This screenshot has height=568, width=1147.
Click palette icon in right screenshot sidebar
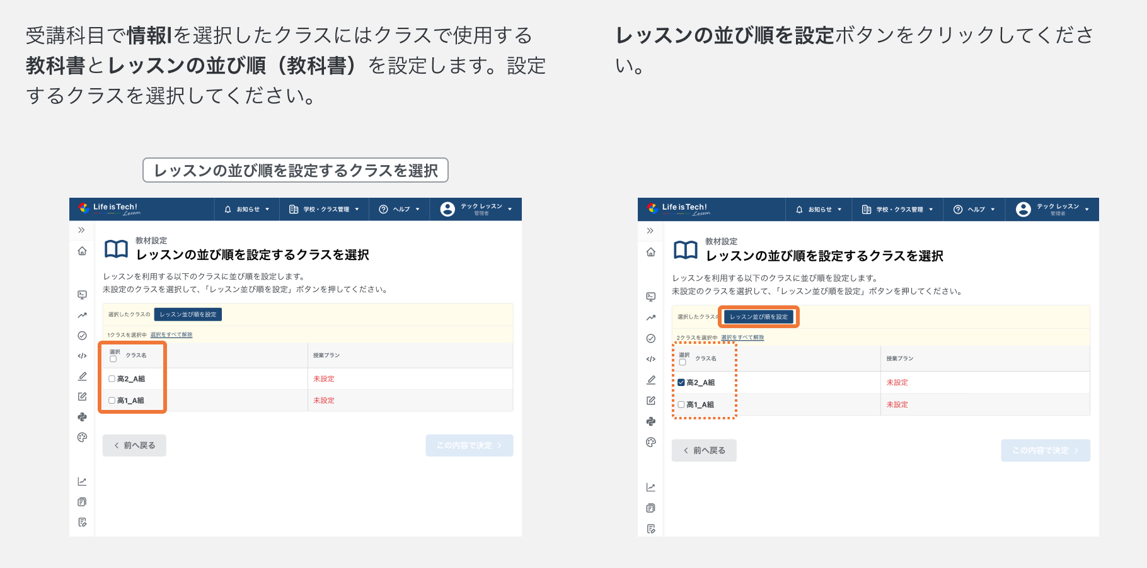tap(651, 442)
